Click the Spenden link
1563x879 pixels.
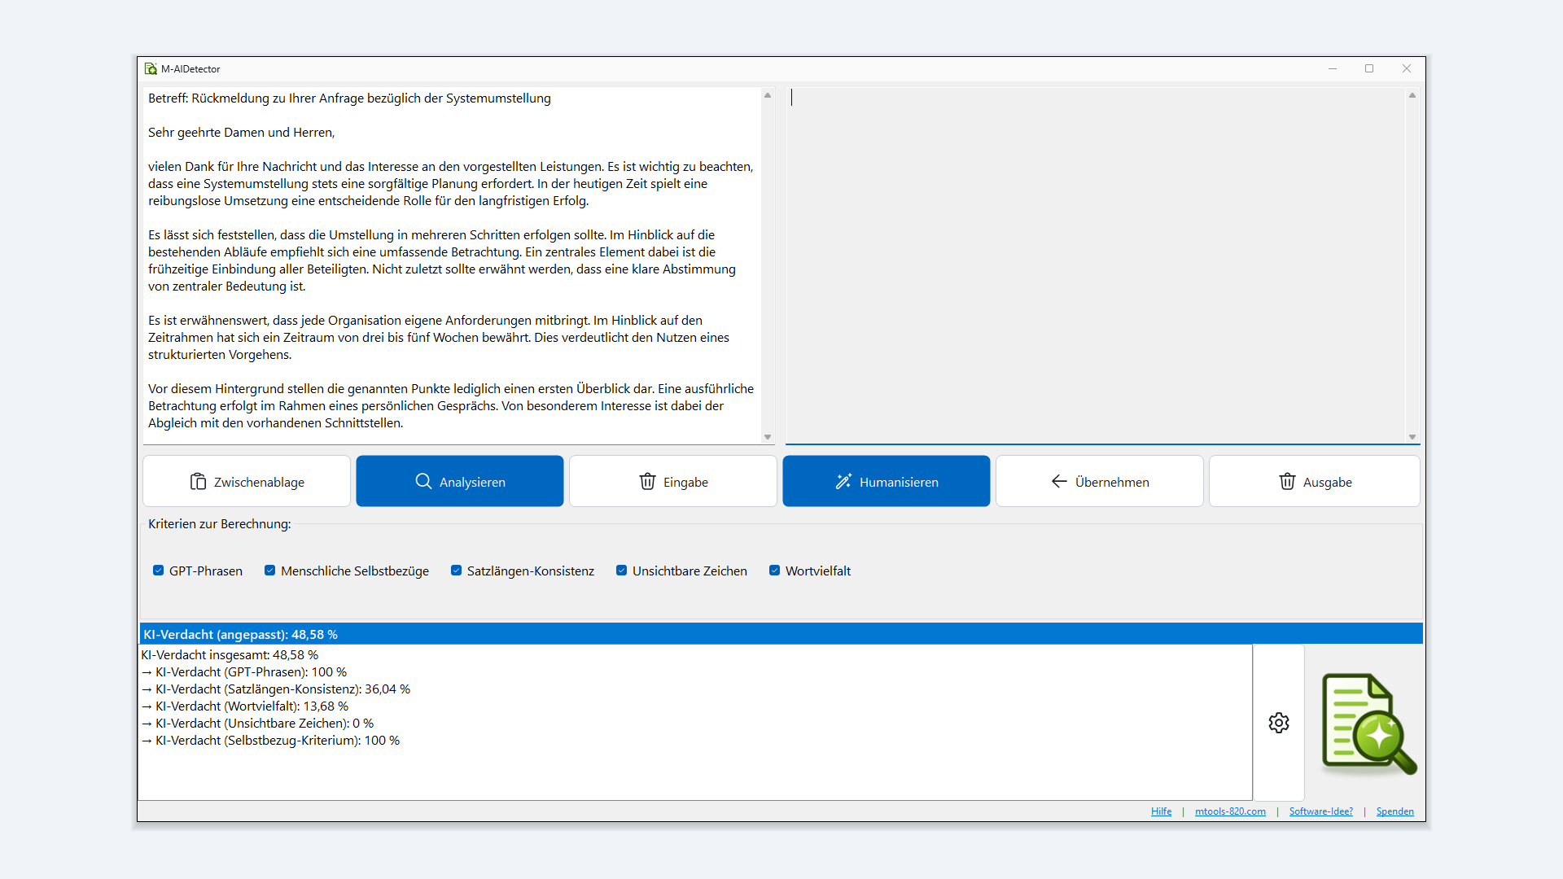point(1394,811)
